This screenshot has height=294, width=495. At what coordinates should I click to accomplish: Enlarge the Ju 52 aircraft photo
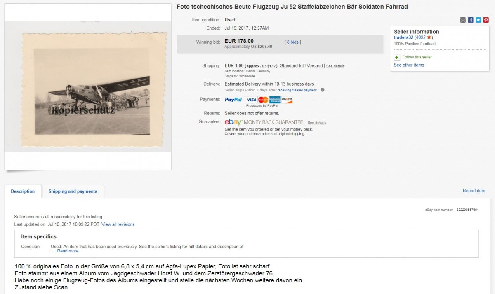click(x=87, y=86)
